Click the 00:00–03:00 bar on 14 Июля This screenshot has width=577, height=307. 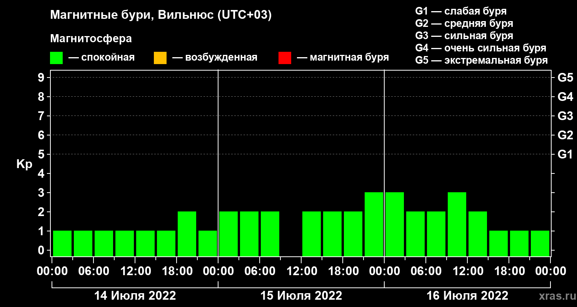[62, 243]
